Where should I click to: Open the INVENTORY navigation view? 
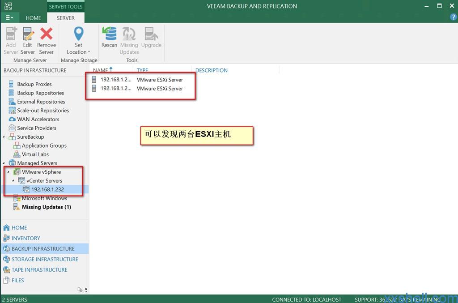[45, 238]
